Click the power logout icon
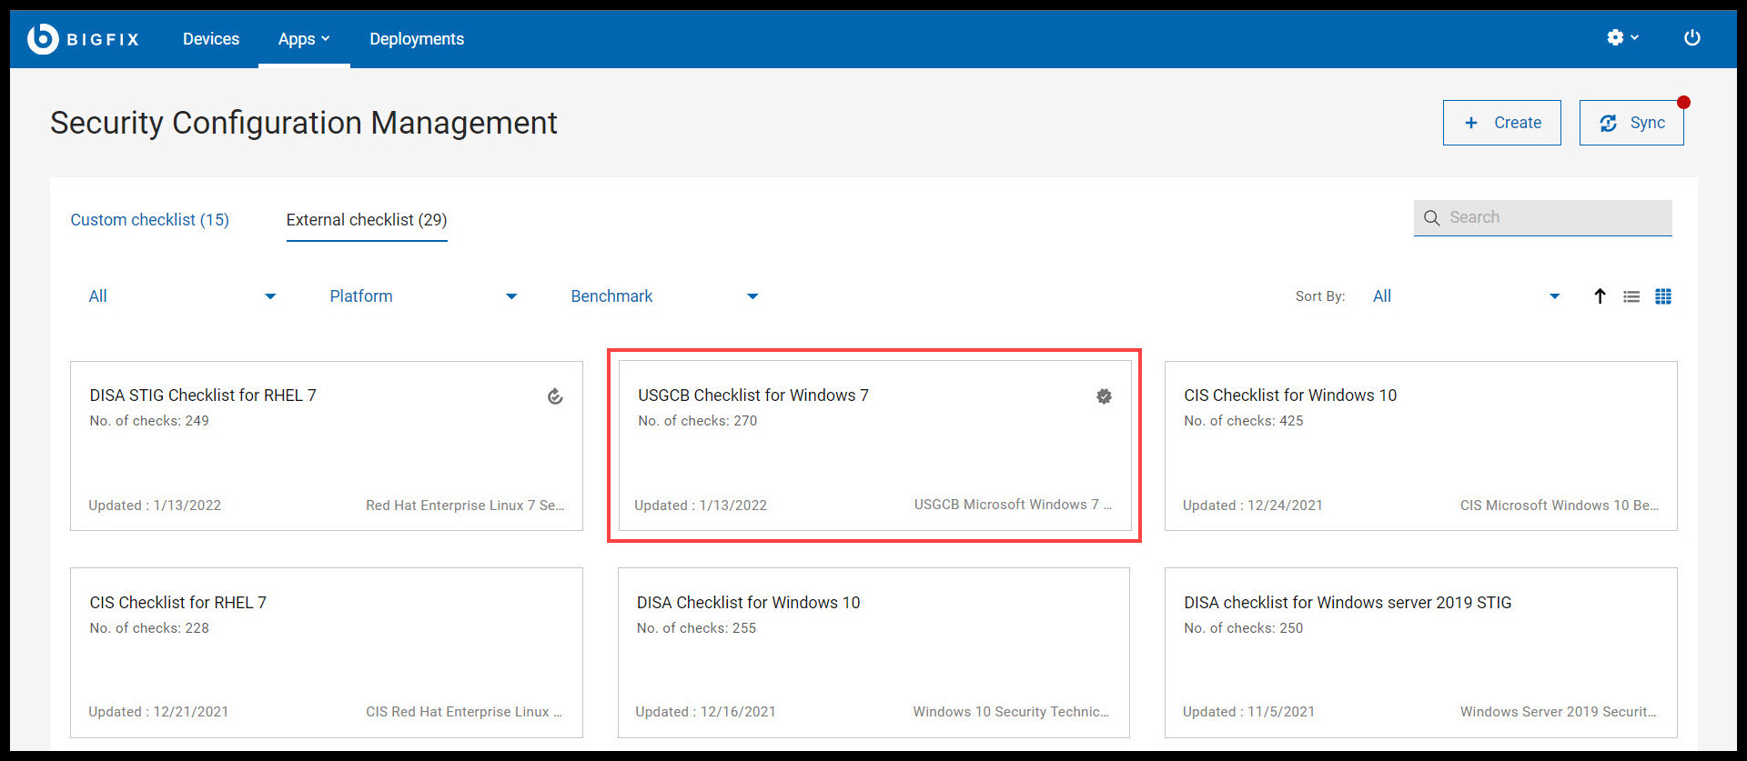 click(x=1691, y=37)
